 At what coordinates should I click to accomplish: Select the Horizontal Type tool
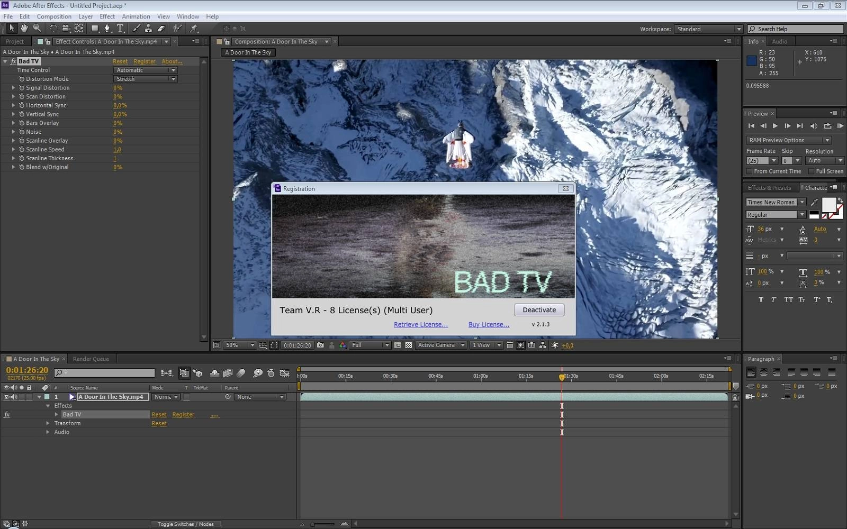120,28
